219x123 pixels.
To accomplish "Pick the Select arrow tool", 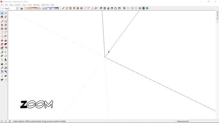I will coord(2,13).
